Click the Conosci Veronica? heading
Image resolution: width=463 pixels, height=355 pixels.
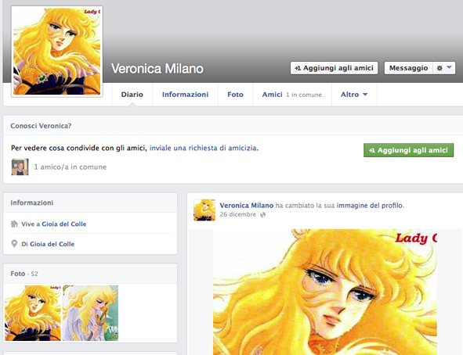coord(41,126)
